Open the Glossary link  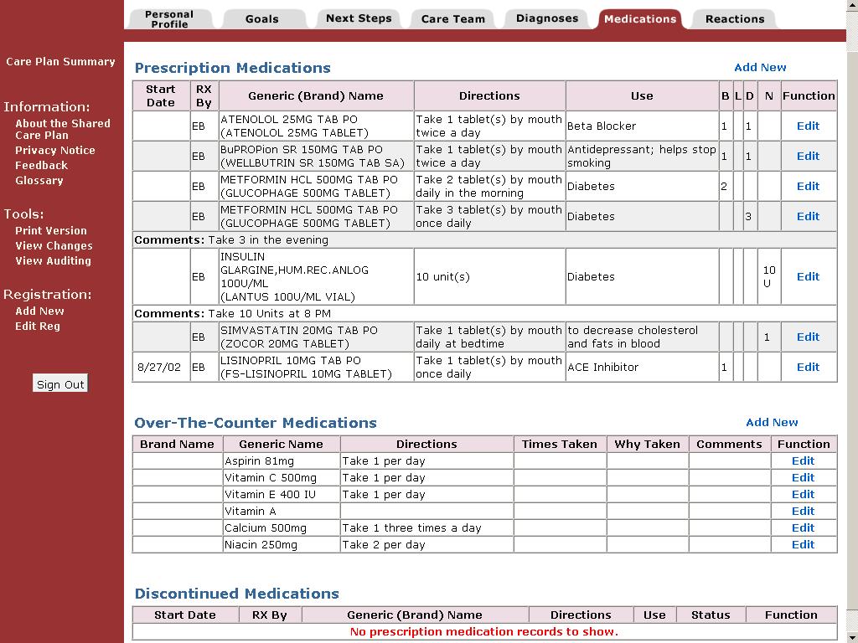(x=39, y=181)
